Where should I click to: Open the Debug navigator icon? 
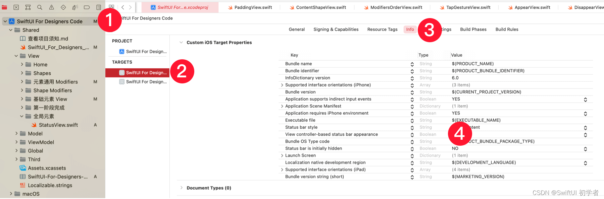75,7
